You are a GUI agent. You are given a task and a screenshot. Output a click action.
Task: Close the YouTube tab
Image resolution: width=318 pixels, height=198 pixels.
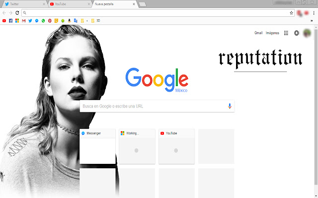89,4
